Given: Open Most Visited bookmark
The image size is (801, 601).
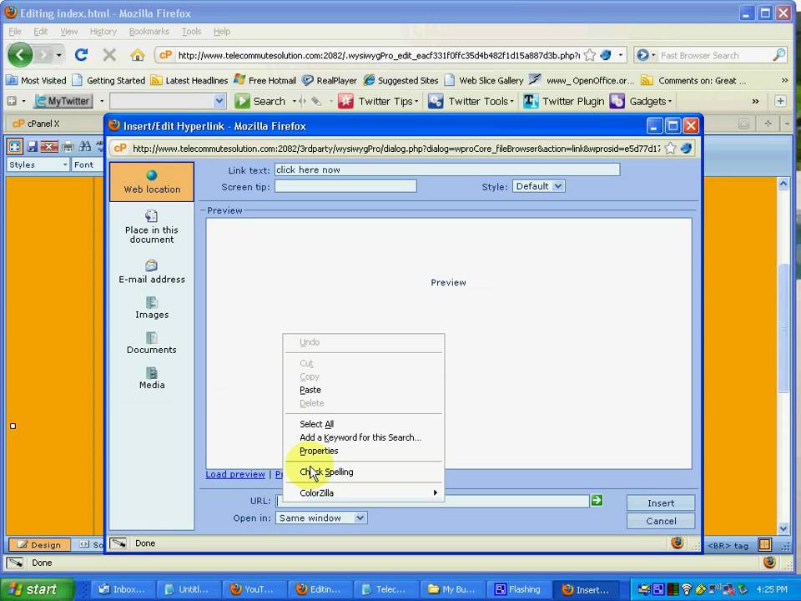Looking at the screenshot, I should tap(36, 80).
